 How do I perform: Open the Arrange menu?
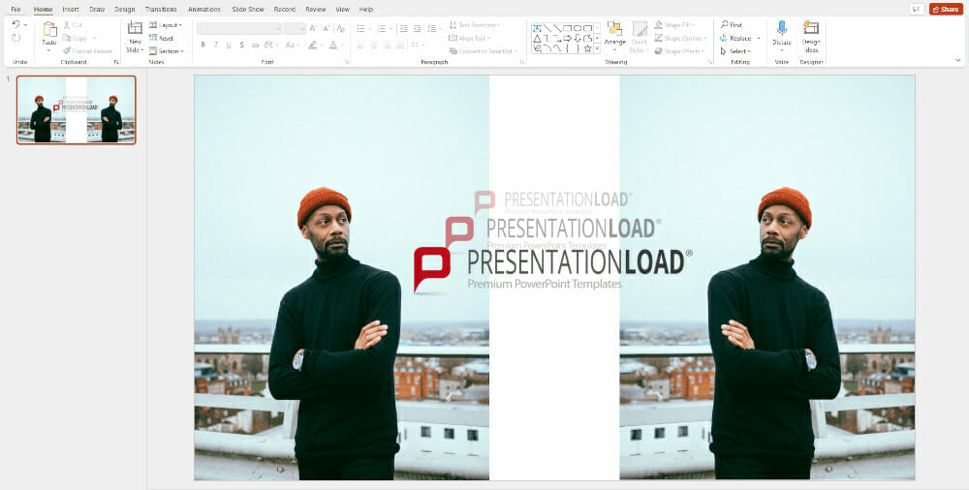tap(615, 35)
